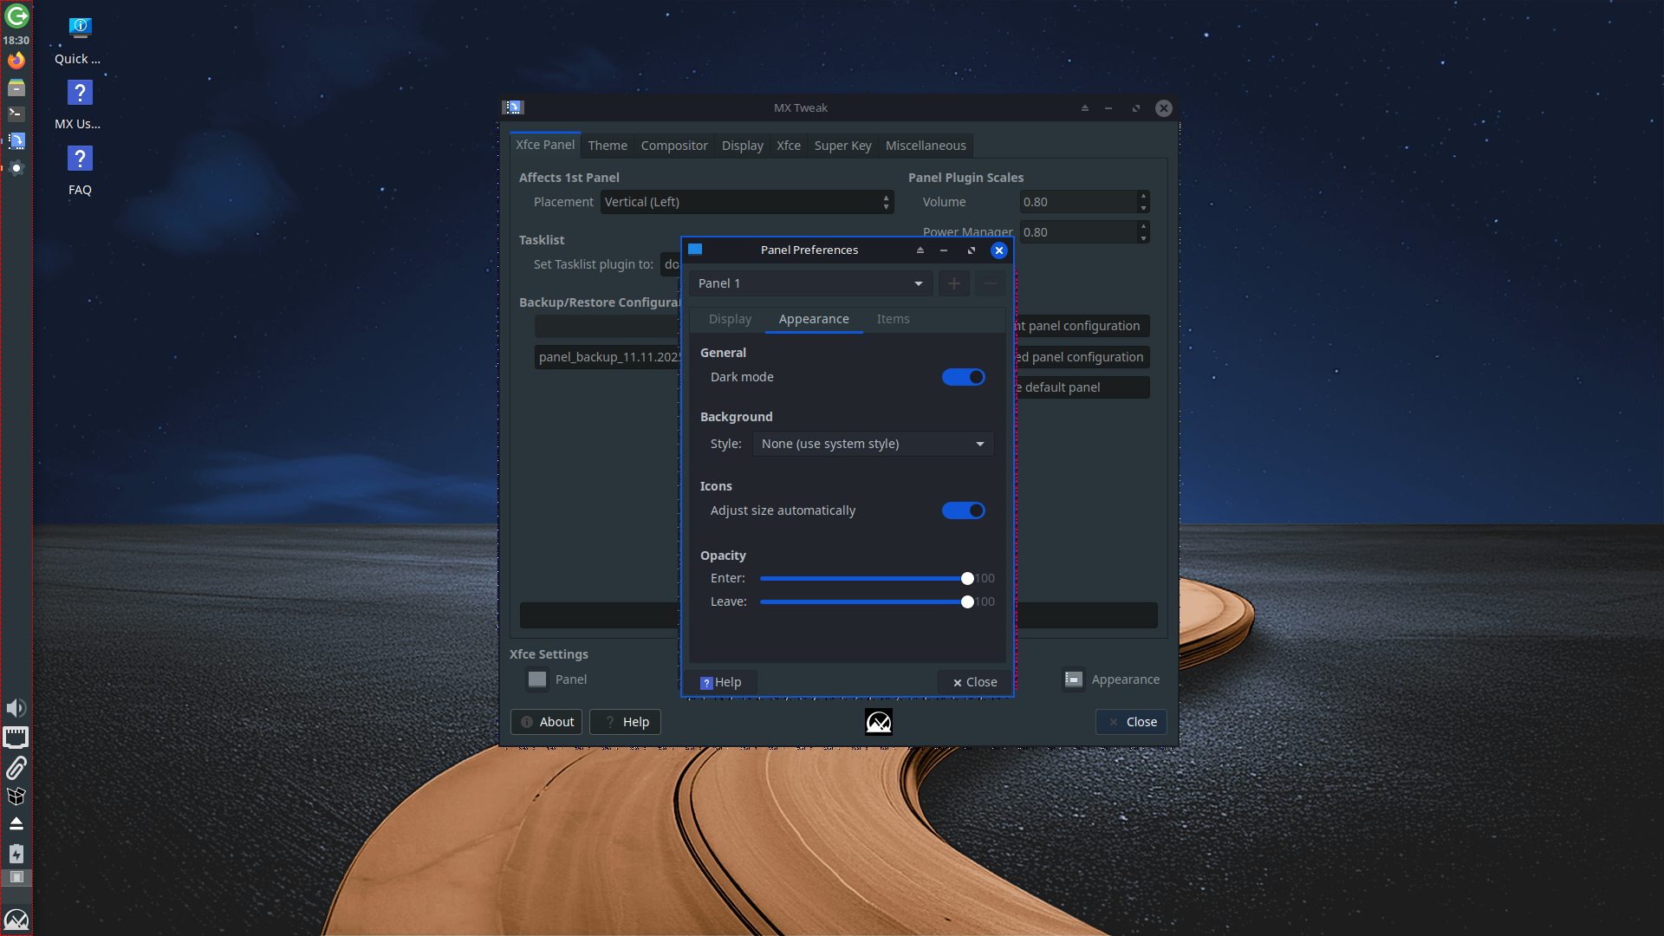Click the Enter opacity slider handle
Viewport: 1664px width, 936px height.
(x=967, y=578)
